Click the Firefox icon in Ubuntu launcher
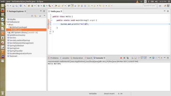The image size is (171, 96). pyautogui.click(x=3, y=10)
